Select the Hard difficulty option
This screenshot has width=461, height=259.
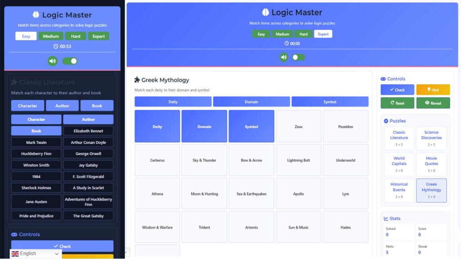[303, 33]
